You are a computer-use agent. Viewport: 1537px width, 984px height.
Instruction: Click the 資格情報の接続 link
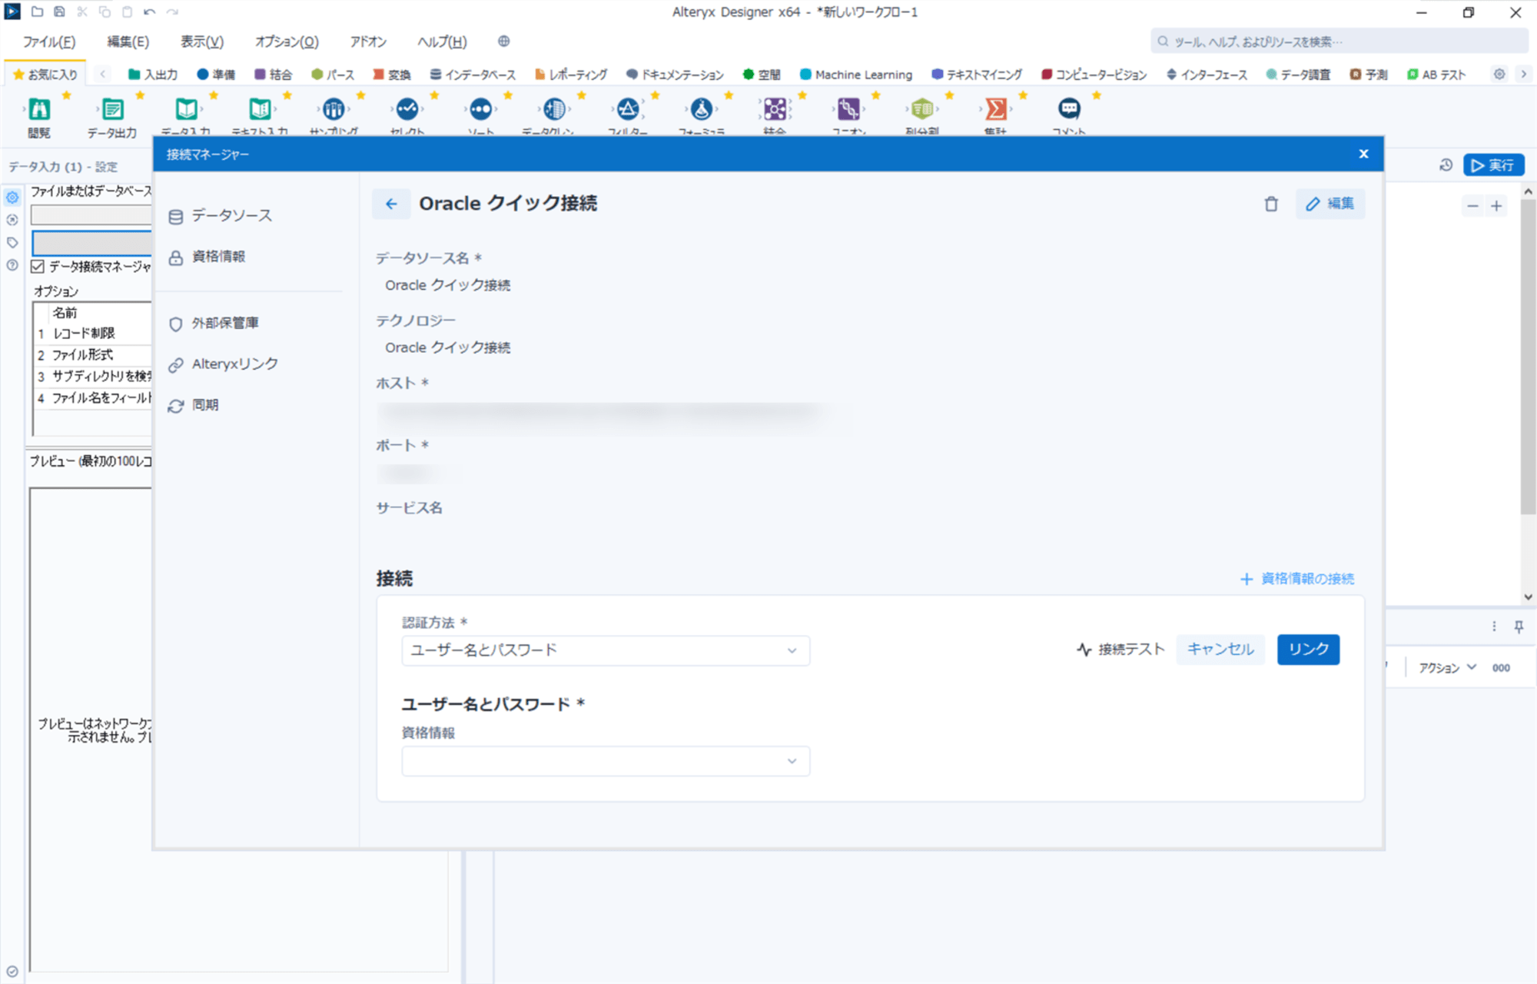pos(1297,579)
